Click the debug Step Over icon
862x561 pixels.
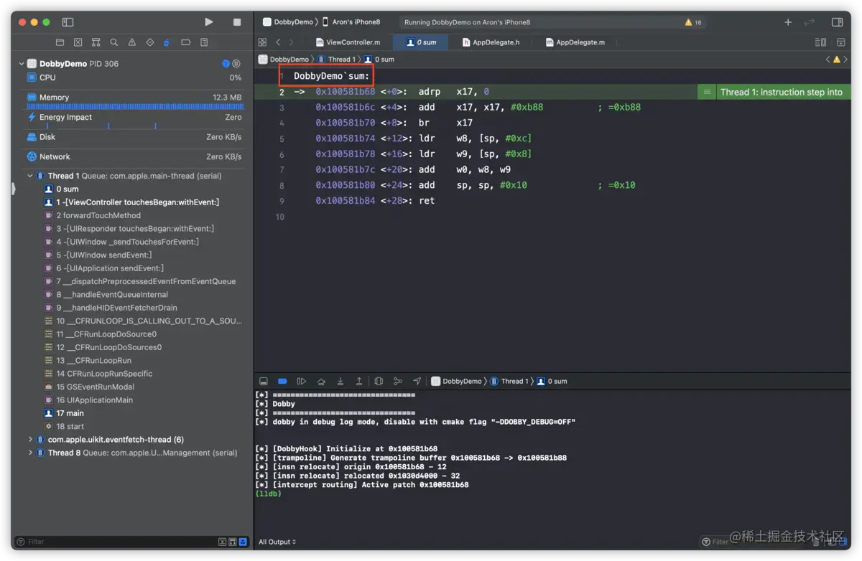pyautogui.click(x=321, y=381)
